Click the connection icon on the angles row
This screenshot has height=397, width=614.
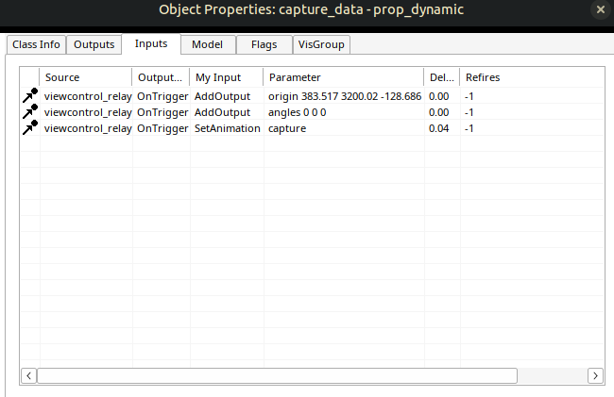point(30,112)
